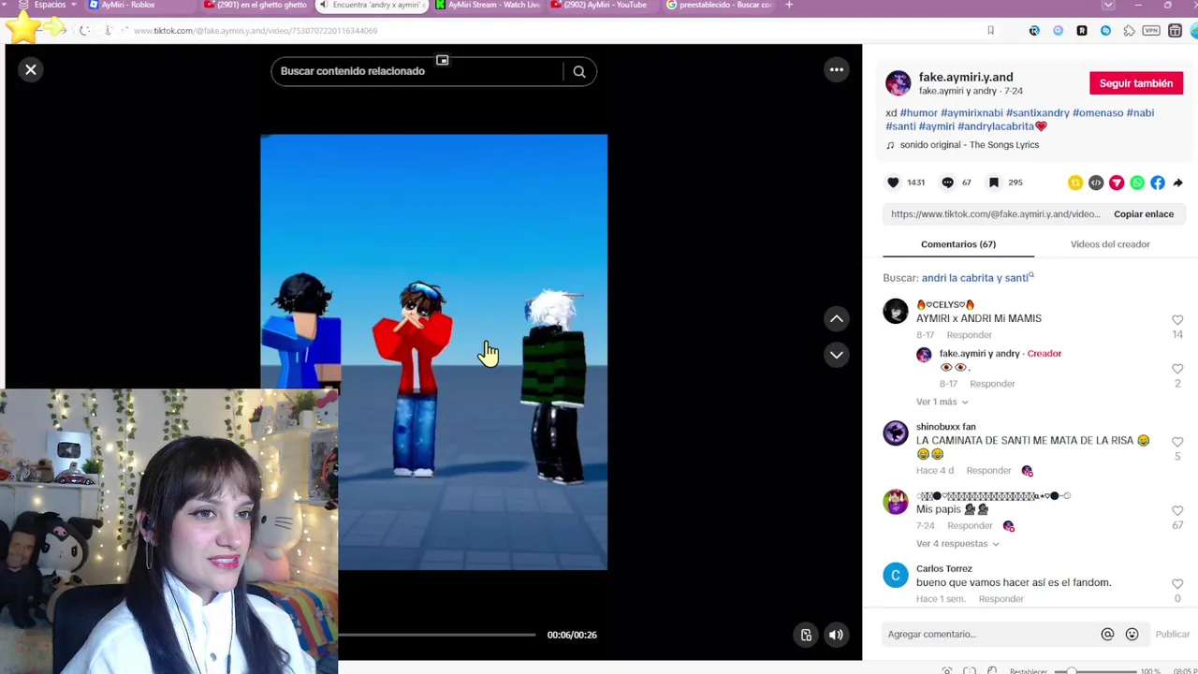Toggle the auto-scroll icon beside the volume
The width and height of the screenshot is (1198, 674).
(x=806, y=635)
